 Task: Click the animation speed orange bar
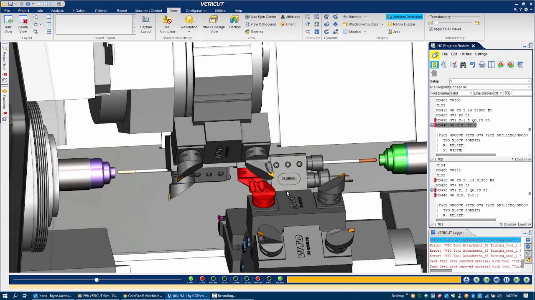[x=374, y=280]
